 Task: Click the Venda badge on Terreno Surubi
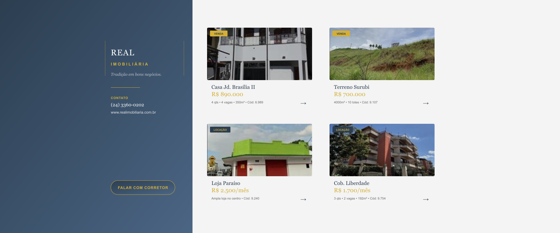pos(341,34)
